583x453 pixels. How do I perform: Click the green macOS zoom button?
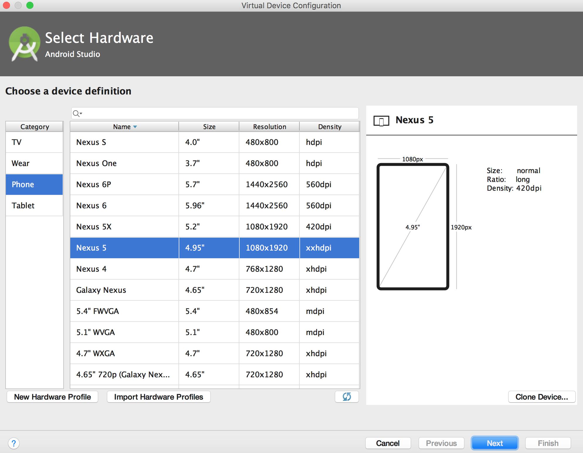(30, 5)
